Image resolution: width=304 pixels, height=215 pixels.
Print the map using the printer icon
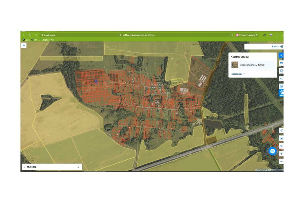point(281,86)
